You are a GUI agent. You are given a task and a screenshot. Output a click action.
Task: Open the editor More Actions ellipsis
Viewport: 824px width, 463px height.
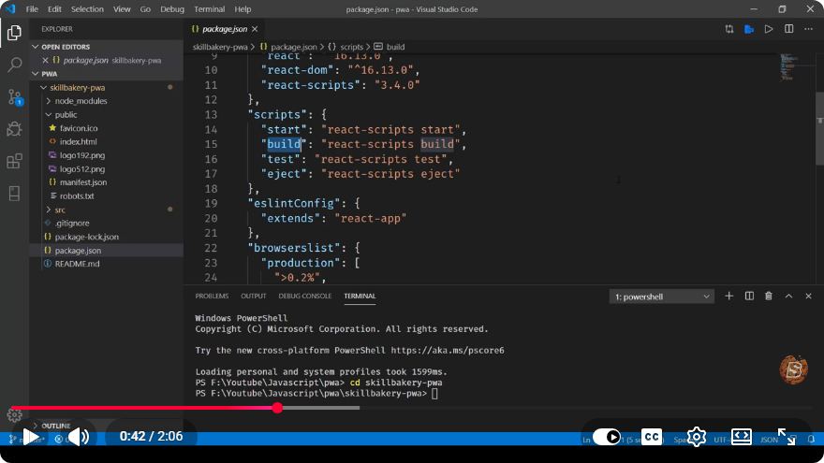click(x=809, y=29)
